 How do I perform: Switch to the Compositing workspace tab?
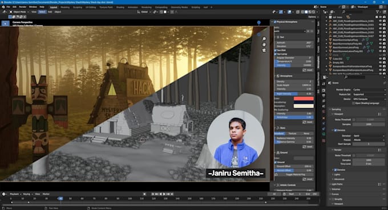(x=161, y=7)
